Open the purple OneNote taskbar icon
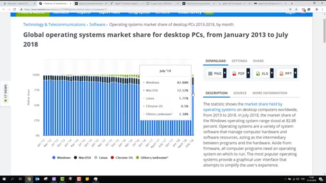This screenshot has width=326, height=183. (54, 179)
